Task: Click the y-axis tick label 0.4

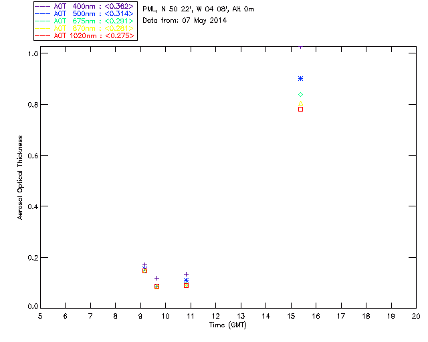Action: pos(33,206)
